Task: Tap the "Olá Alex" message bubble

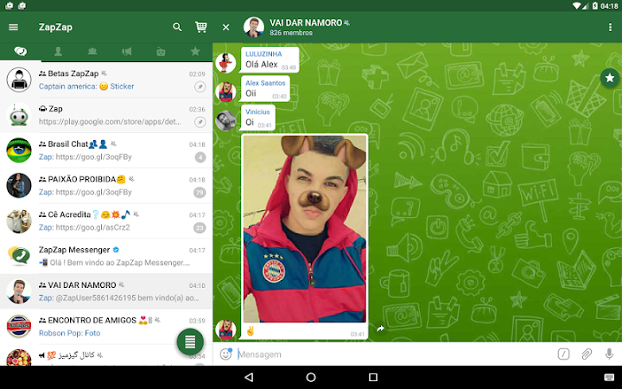Action: (x=270, y=60)
